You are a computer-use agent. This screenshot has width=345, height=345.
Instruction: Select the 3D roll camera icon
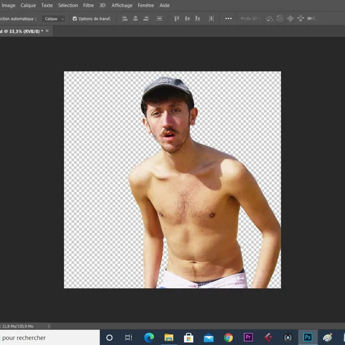point(279,18)
